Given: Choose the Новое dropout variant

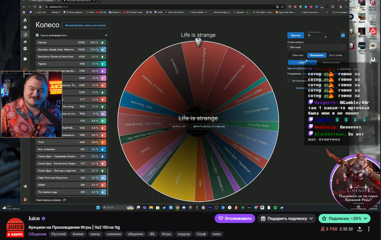Looking at the screenshot, I should click(x=302, y=62).
